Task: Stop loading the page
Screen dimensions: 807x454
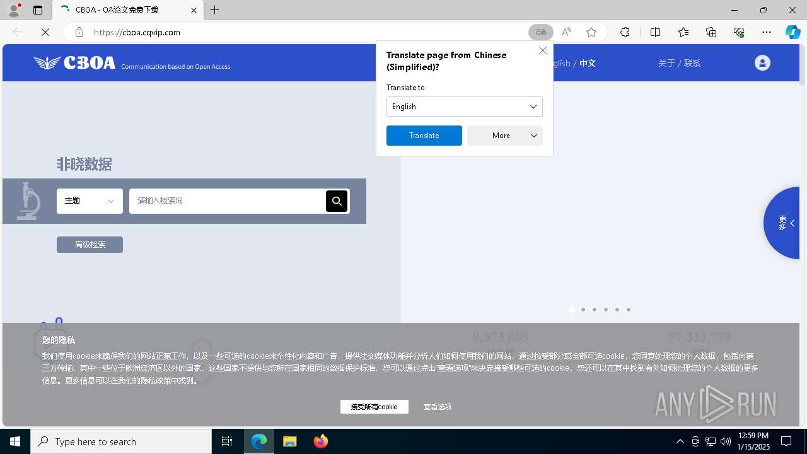Action: coord(45,32)
